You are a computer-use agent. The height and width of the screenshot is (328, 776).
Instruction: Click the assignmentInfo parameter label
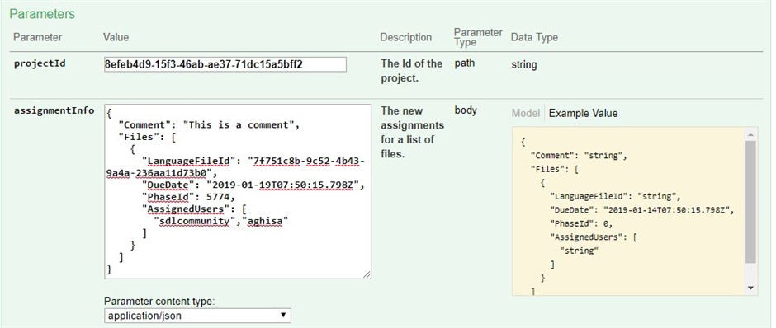(x=54, y=110)
